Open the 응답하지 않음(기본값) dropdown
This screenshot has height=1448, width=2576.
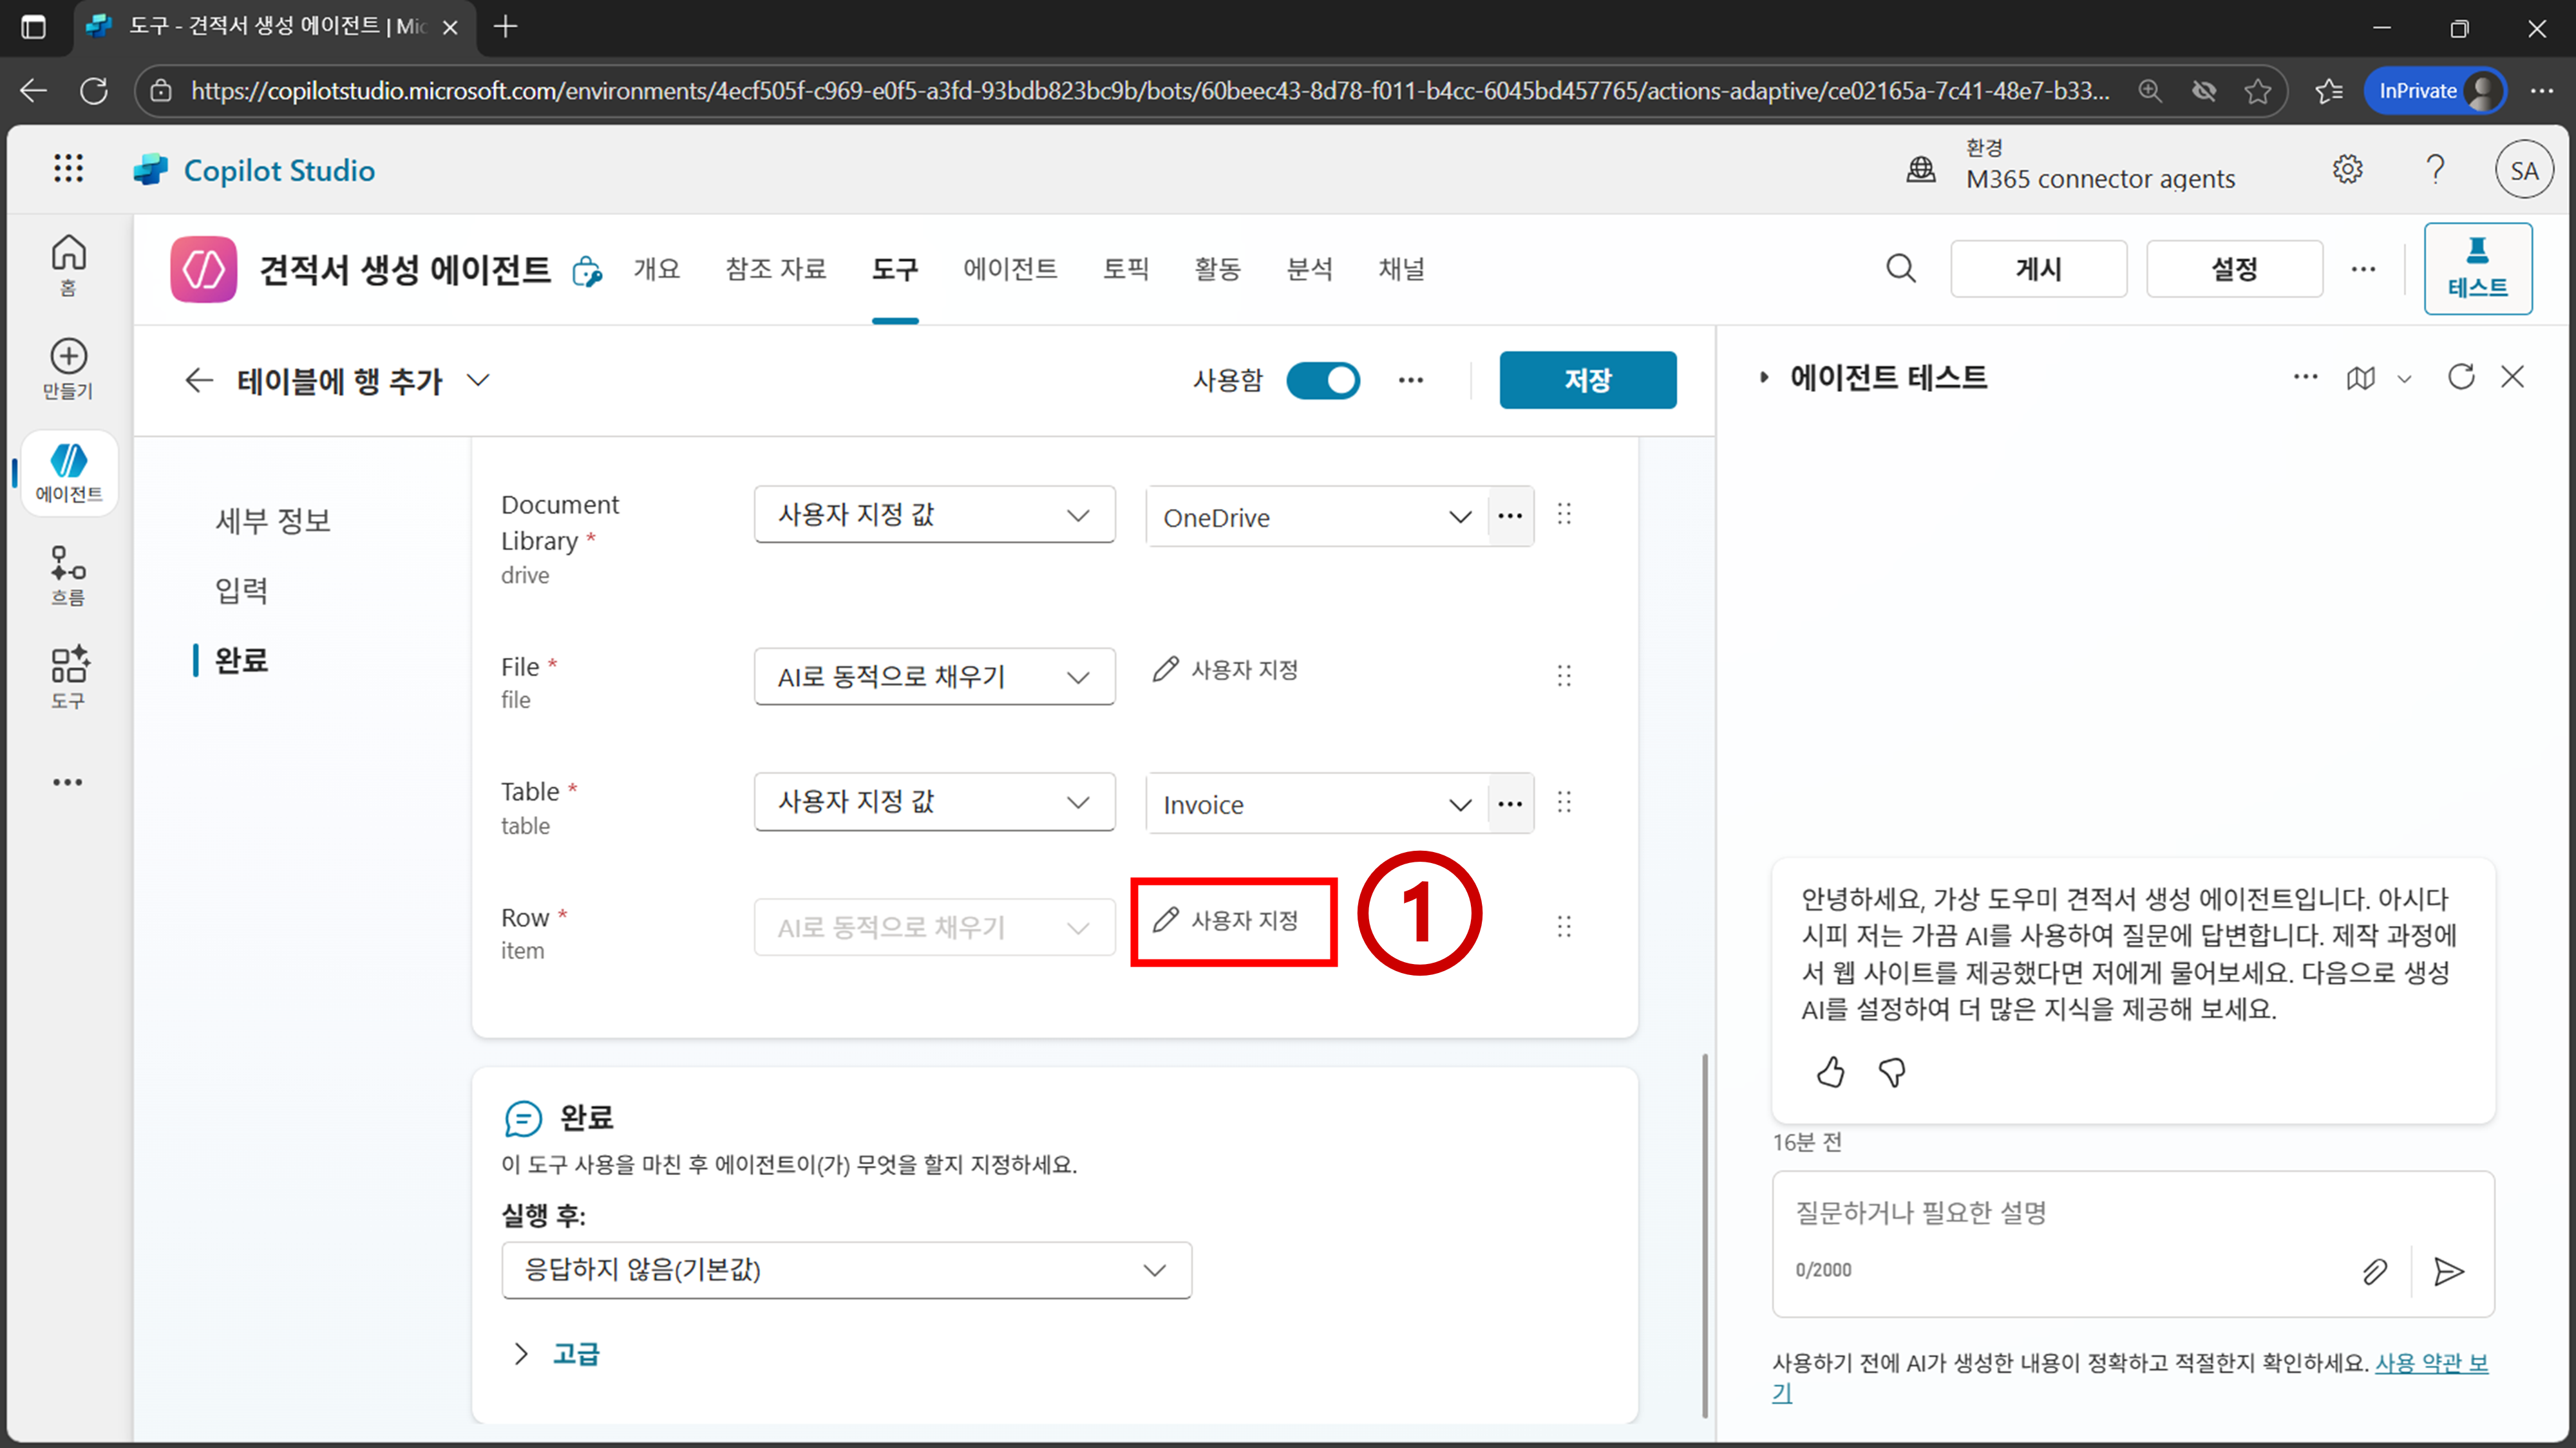[x=846, y=1270]
